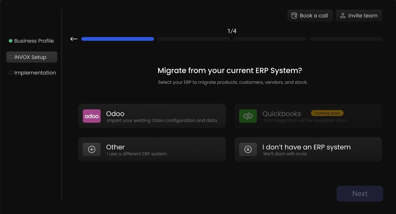The height and width of the screenshot is (214, 396).
Task: Click the X circle icon for no ERP
Action: (x=248, y=149)
